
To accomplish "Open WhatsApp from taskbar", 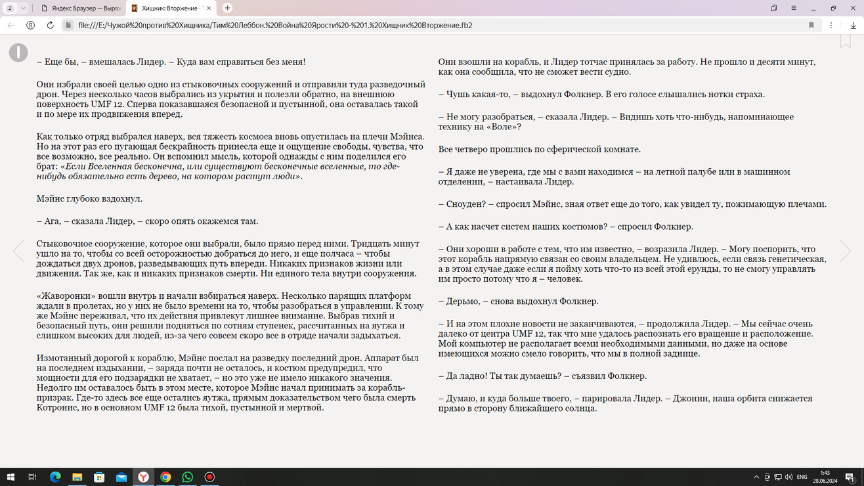I will click(x=188, y=477).
